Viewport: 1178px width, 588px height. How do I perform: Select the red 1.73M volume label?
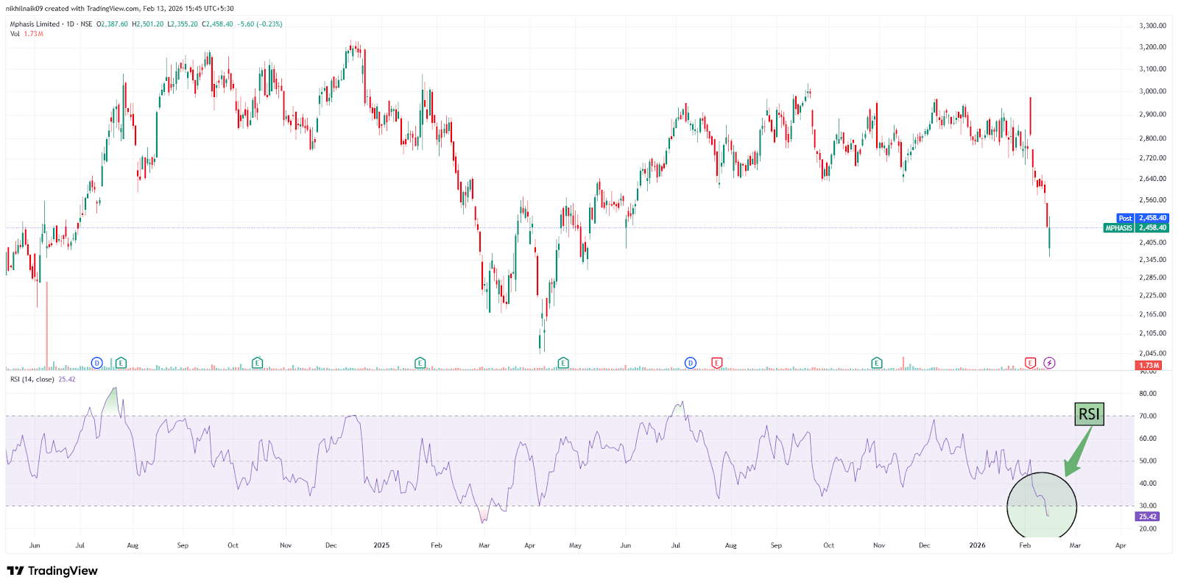click(x=1149, y=366)
